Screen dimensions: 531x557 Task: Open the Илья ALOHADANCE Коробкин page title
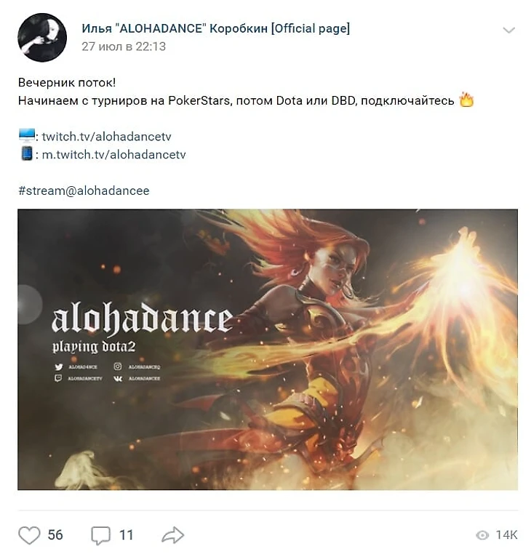(216, 28)
